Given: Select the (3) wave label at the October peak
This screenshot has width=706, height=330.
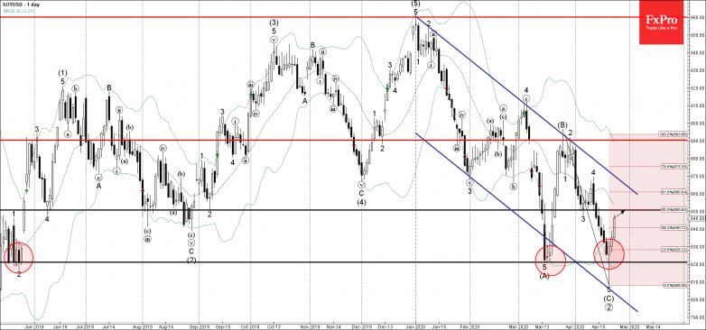Looking at the screenshot, I should tap(274, 22).
